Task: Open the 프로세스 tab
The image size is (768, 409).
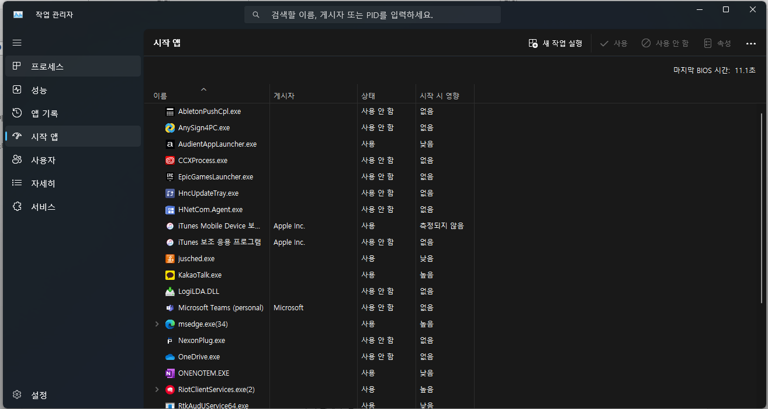Action: [x=73, y=66]
